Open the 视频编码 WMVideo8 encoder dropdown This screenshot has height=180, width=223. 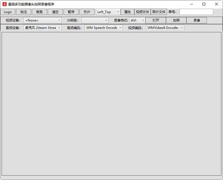(165, 28)
